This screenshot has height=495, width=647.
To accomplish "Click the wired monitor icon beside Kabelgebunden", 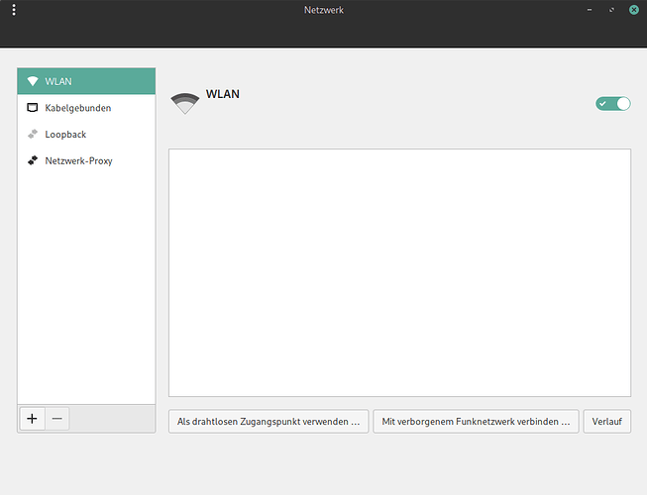I will (x=33, y=107).
